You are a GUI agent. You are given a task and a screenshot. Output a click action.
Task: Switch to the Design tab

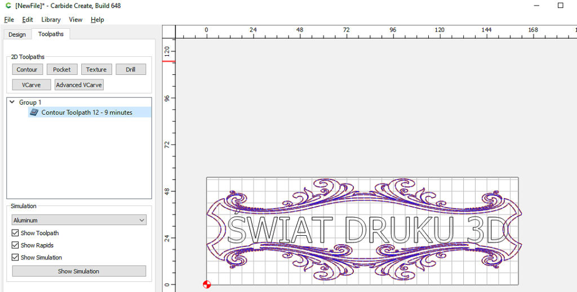tap(17, 34)
